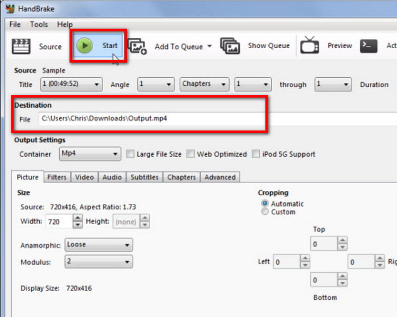Decrease Top crop with down arrow
This screenshot has width=397, height=317.
pos(343,247)
